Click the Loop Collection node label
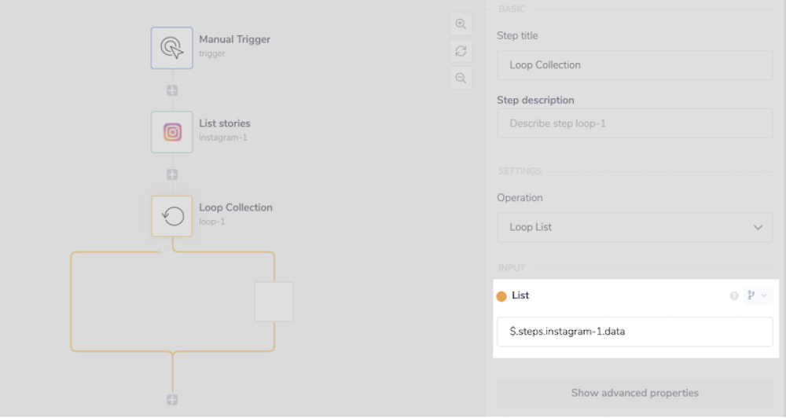 [235, 207]
